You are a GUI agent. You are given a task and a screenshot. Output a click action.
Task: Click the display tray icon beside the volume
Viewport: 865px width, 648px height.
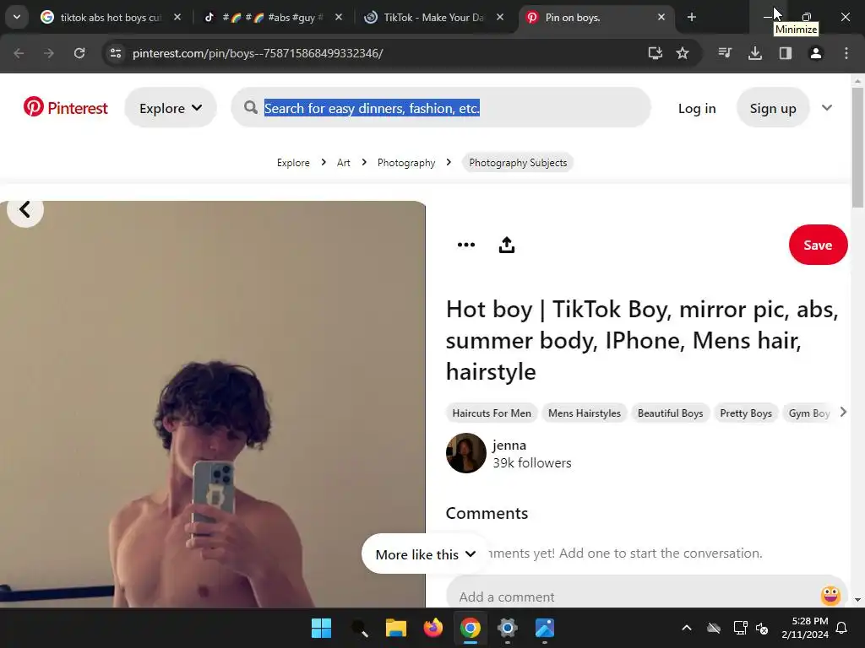740,628
